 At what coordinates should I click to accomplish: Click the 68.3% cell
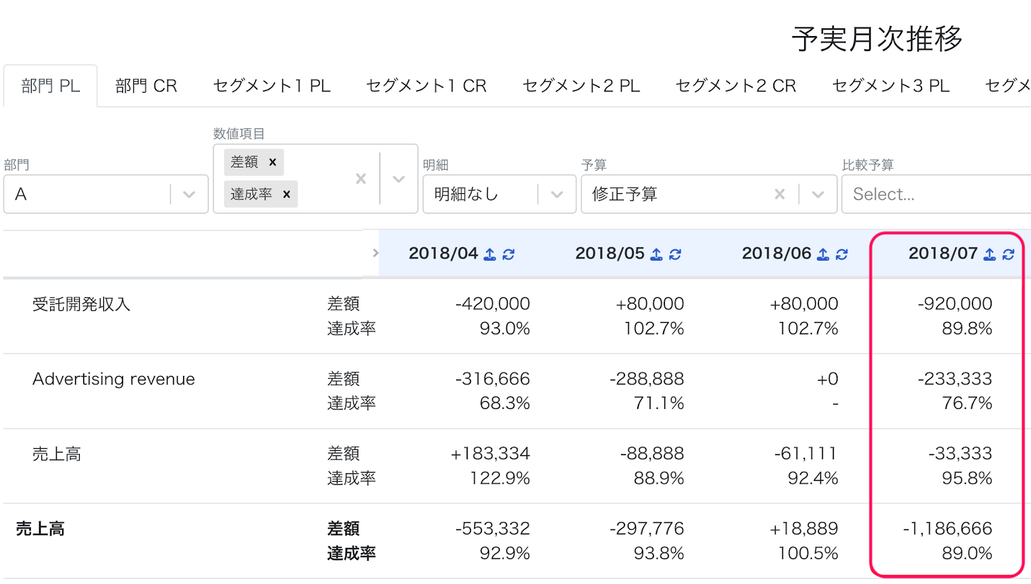coord(505,403)
